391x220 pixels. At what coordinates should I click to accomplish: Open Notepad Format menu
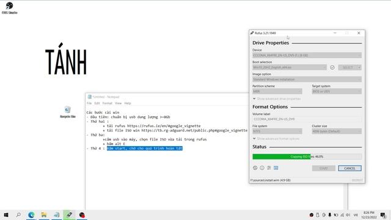[x=108, y=103]
